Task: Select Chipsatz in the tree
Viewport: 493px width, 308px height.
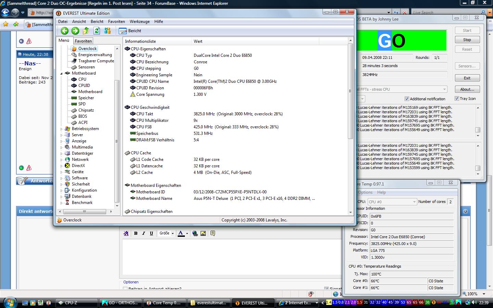Action: pyautogui.click(x=86, y=110)
